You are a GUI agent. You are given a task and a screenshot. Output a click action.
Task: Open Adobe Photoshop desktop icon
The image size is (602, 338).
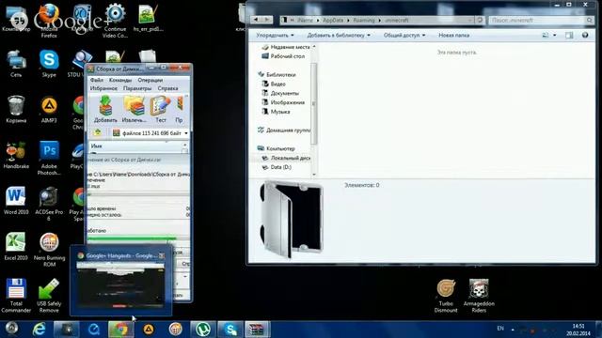pos(49,158)
